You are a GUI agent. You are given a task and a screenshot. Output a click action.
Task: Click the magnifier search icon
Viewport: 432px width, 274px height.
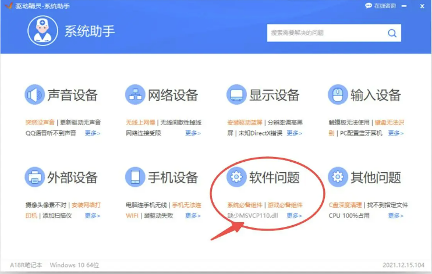(x=392, y=33)
